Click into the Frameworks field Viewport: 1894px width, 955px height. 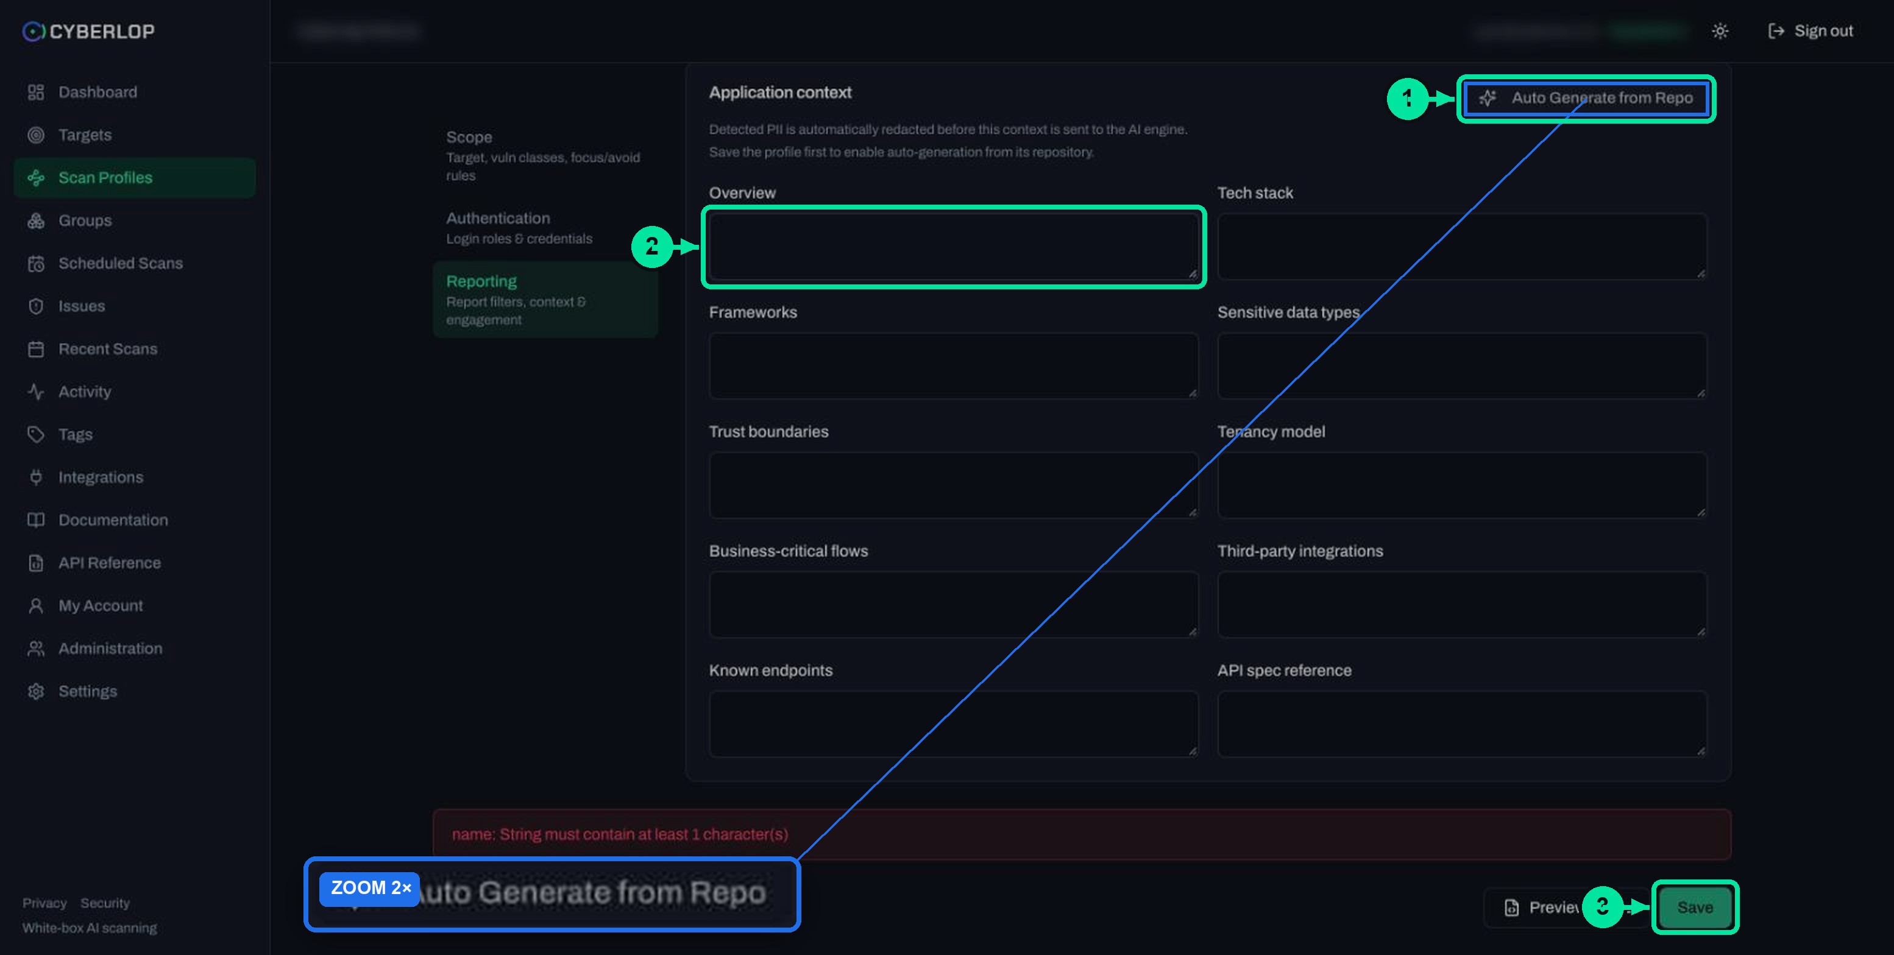(x=954, y=366)
